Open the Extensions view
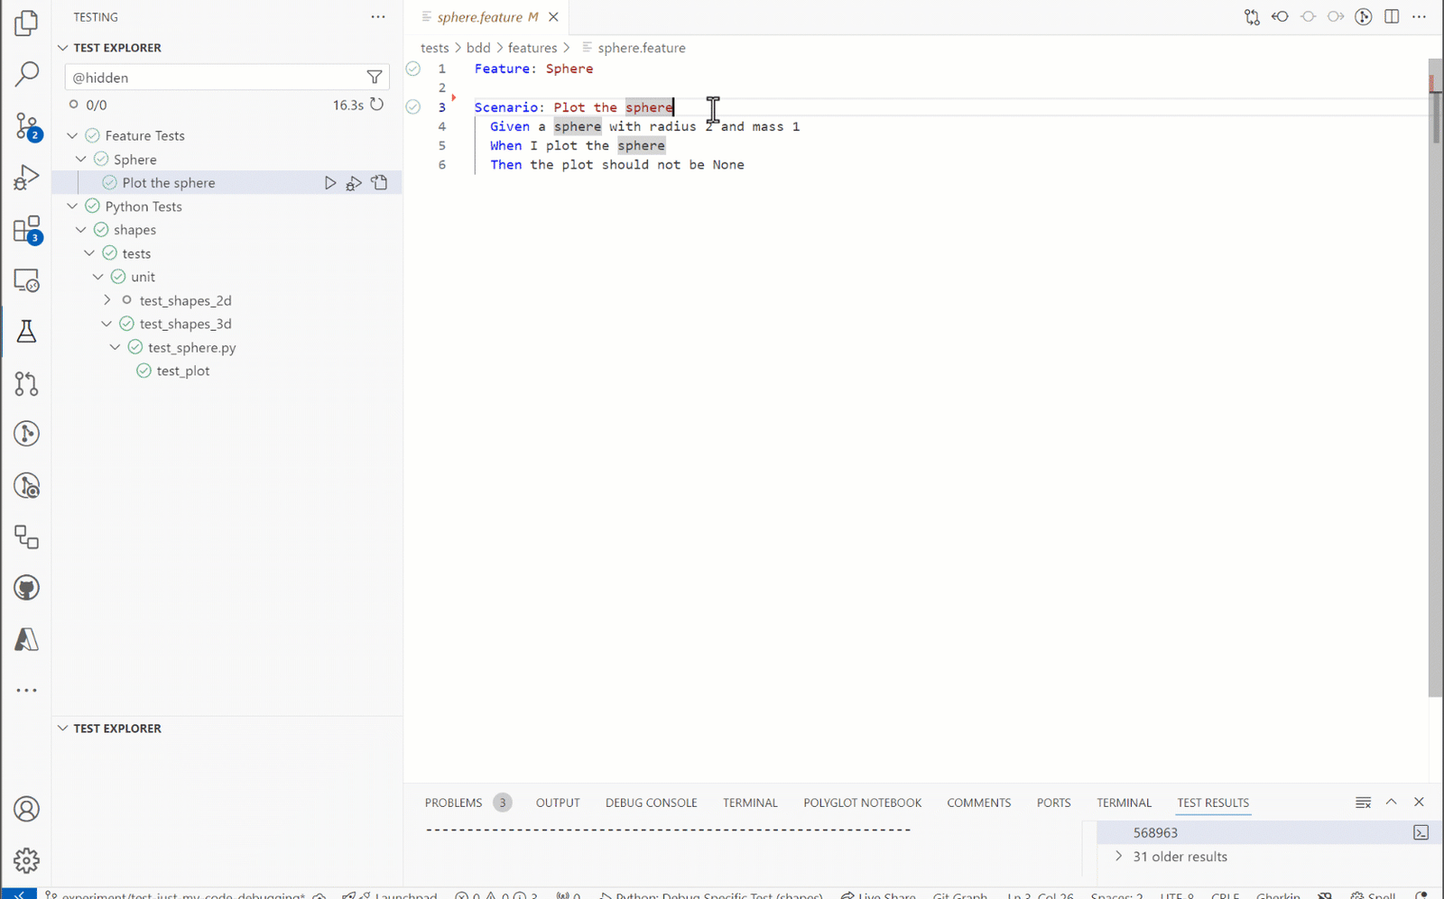Screen dimensions: 1444x899 26,229
